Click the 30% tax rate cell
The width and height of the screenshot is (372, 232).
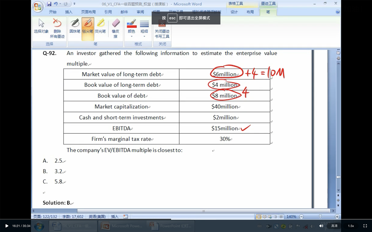pos(225,139)
